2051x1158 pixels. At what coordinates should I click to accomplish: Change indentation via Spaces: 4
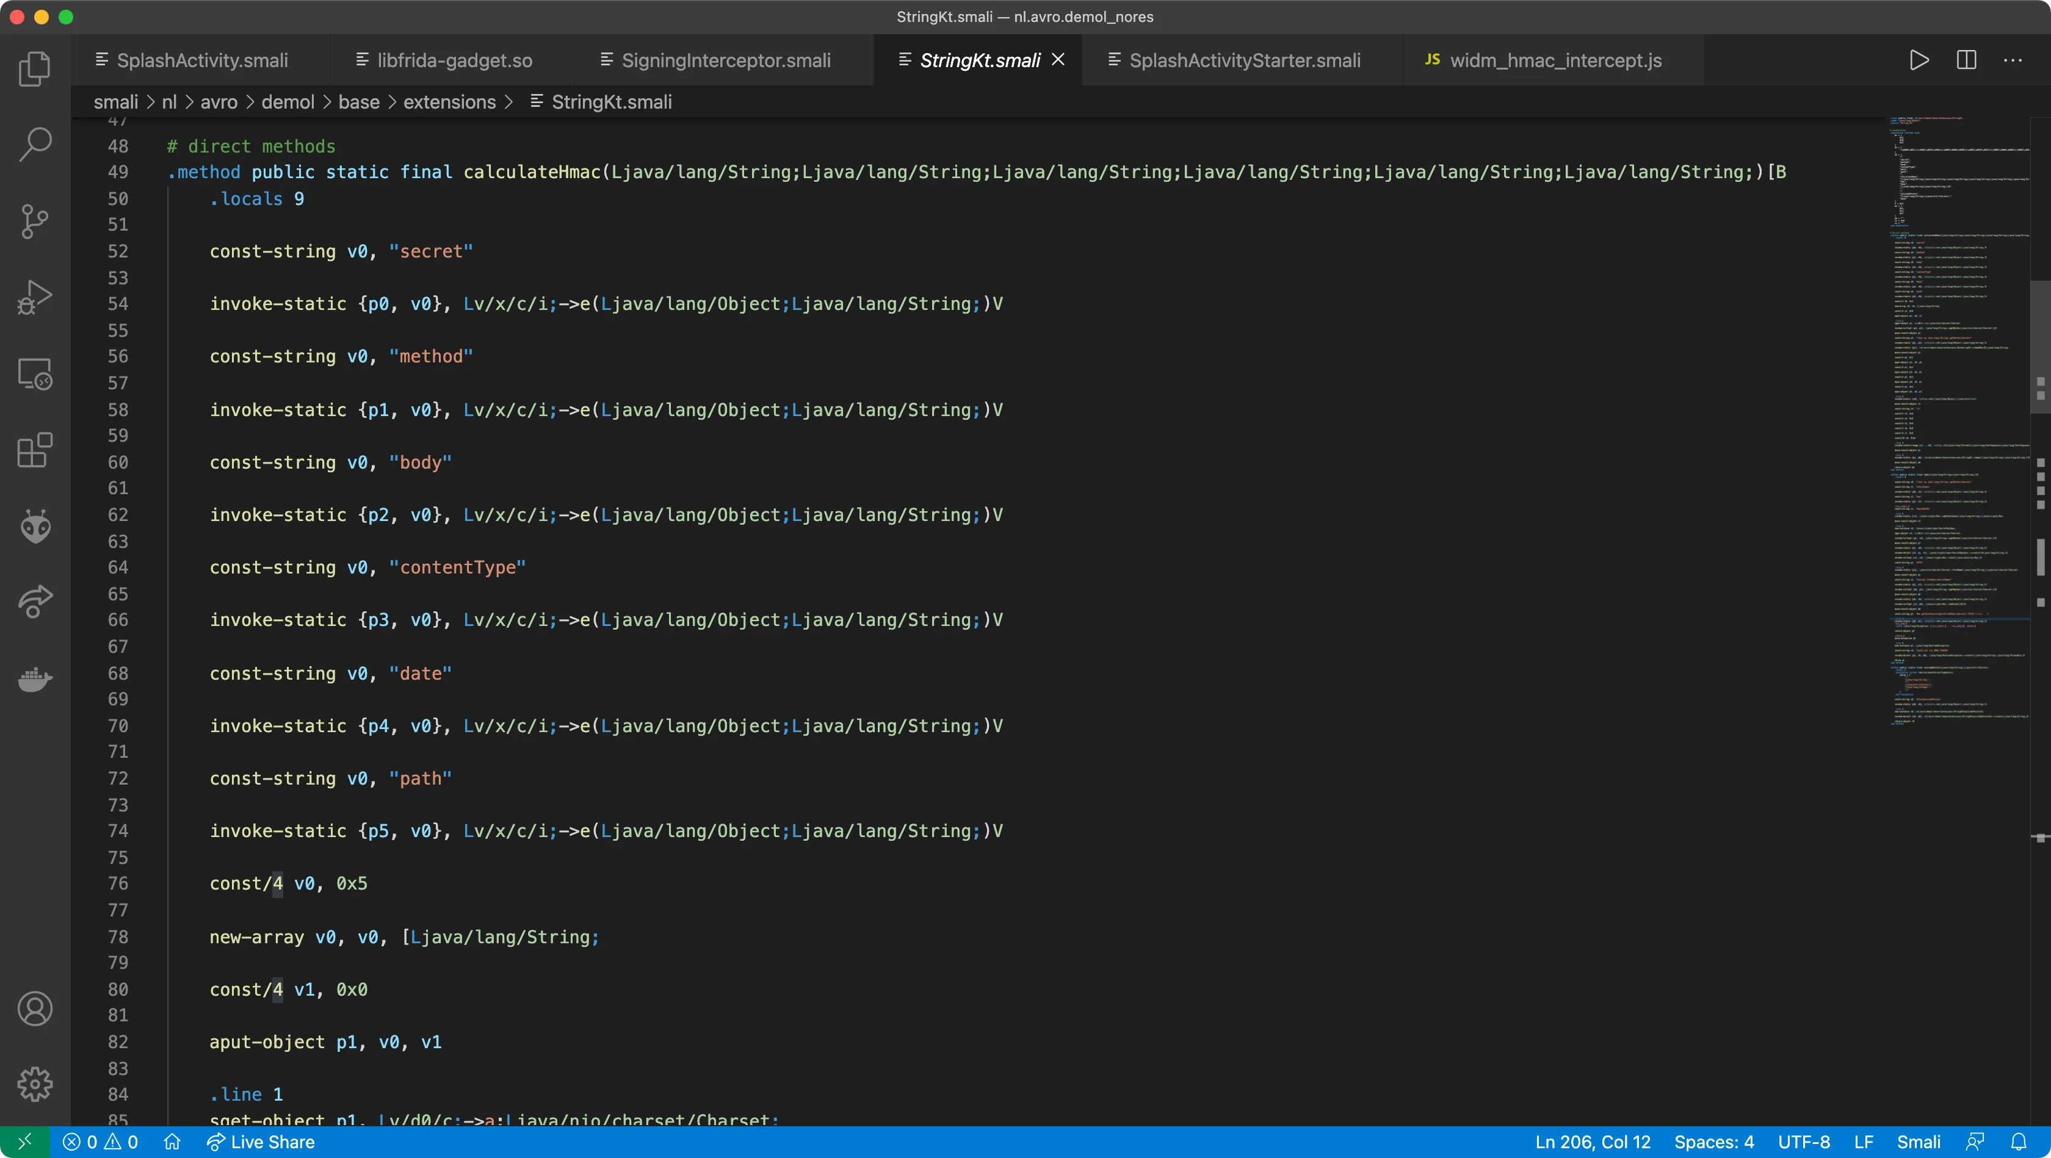(1714, 1142)
